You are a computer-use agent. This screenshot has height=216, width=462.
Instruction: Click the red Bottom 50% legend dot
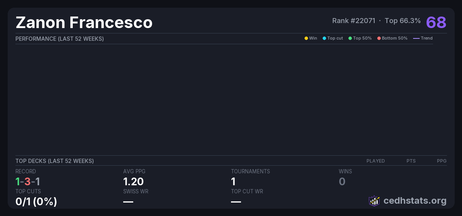click(379, 38)
